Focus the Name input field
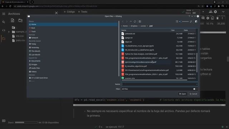This screenshot has width=229, height=129. click(158, 84)
